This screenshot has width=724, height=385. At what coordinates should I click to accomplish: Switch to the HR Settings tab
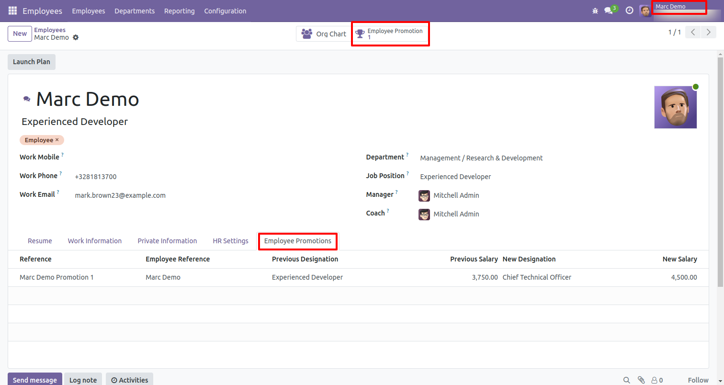230,241
